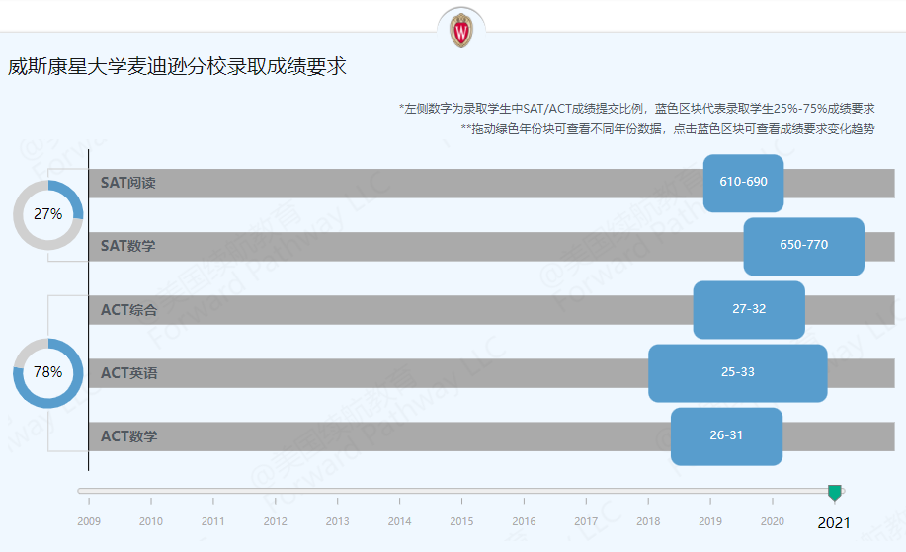Select year 2009 on the timeline
906x552 pixels.
point(89,521)
